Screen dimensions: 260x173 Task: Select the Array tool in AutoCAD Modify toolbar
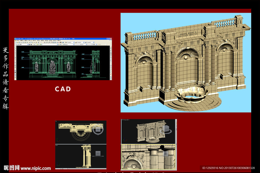click(x=111, y=54)
